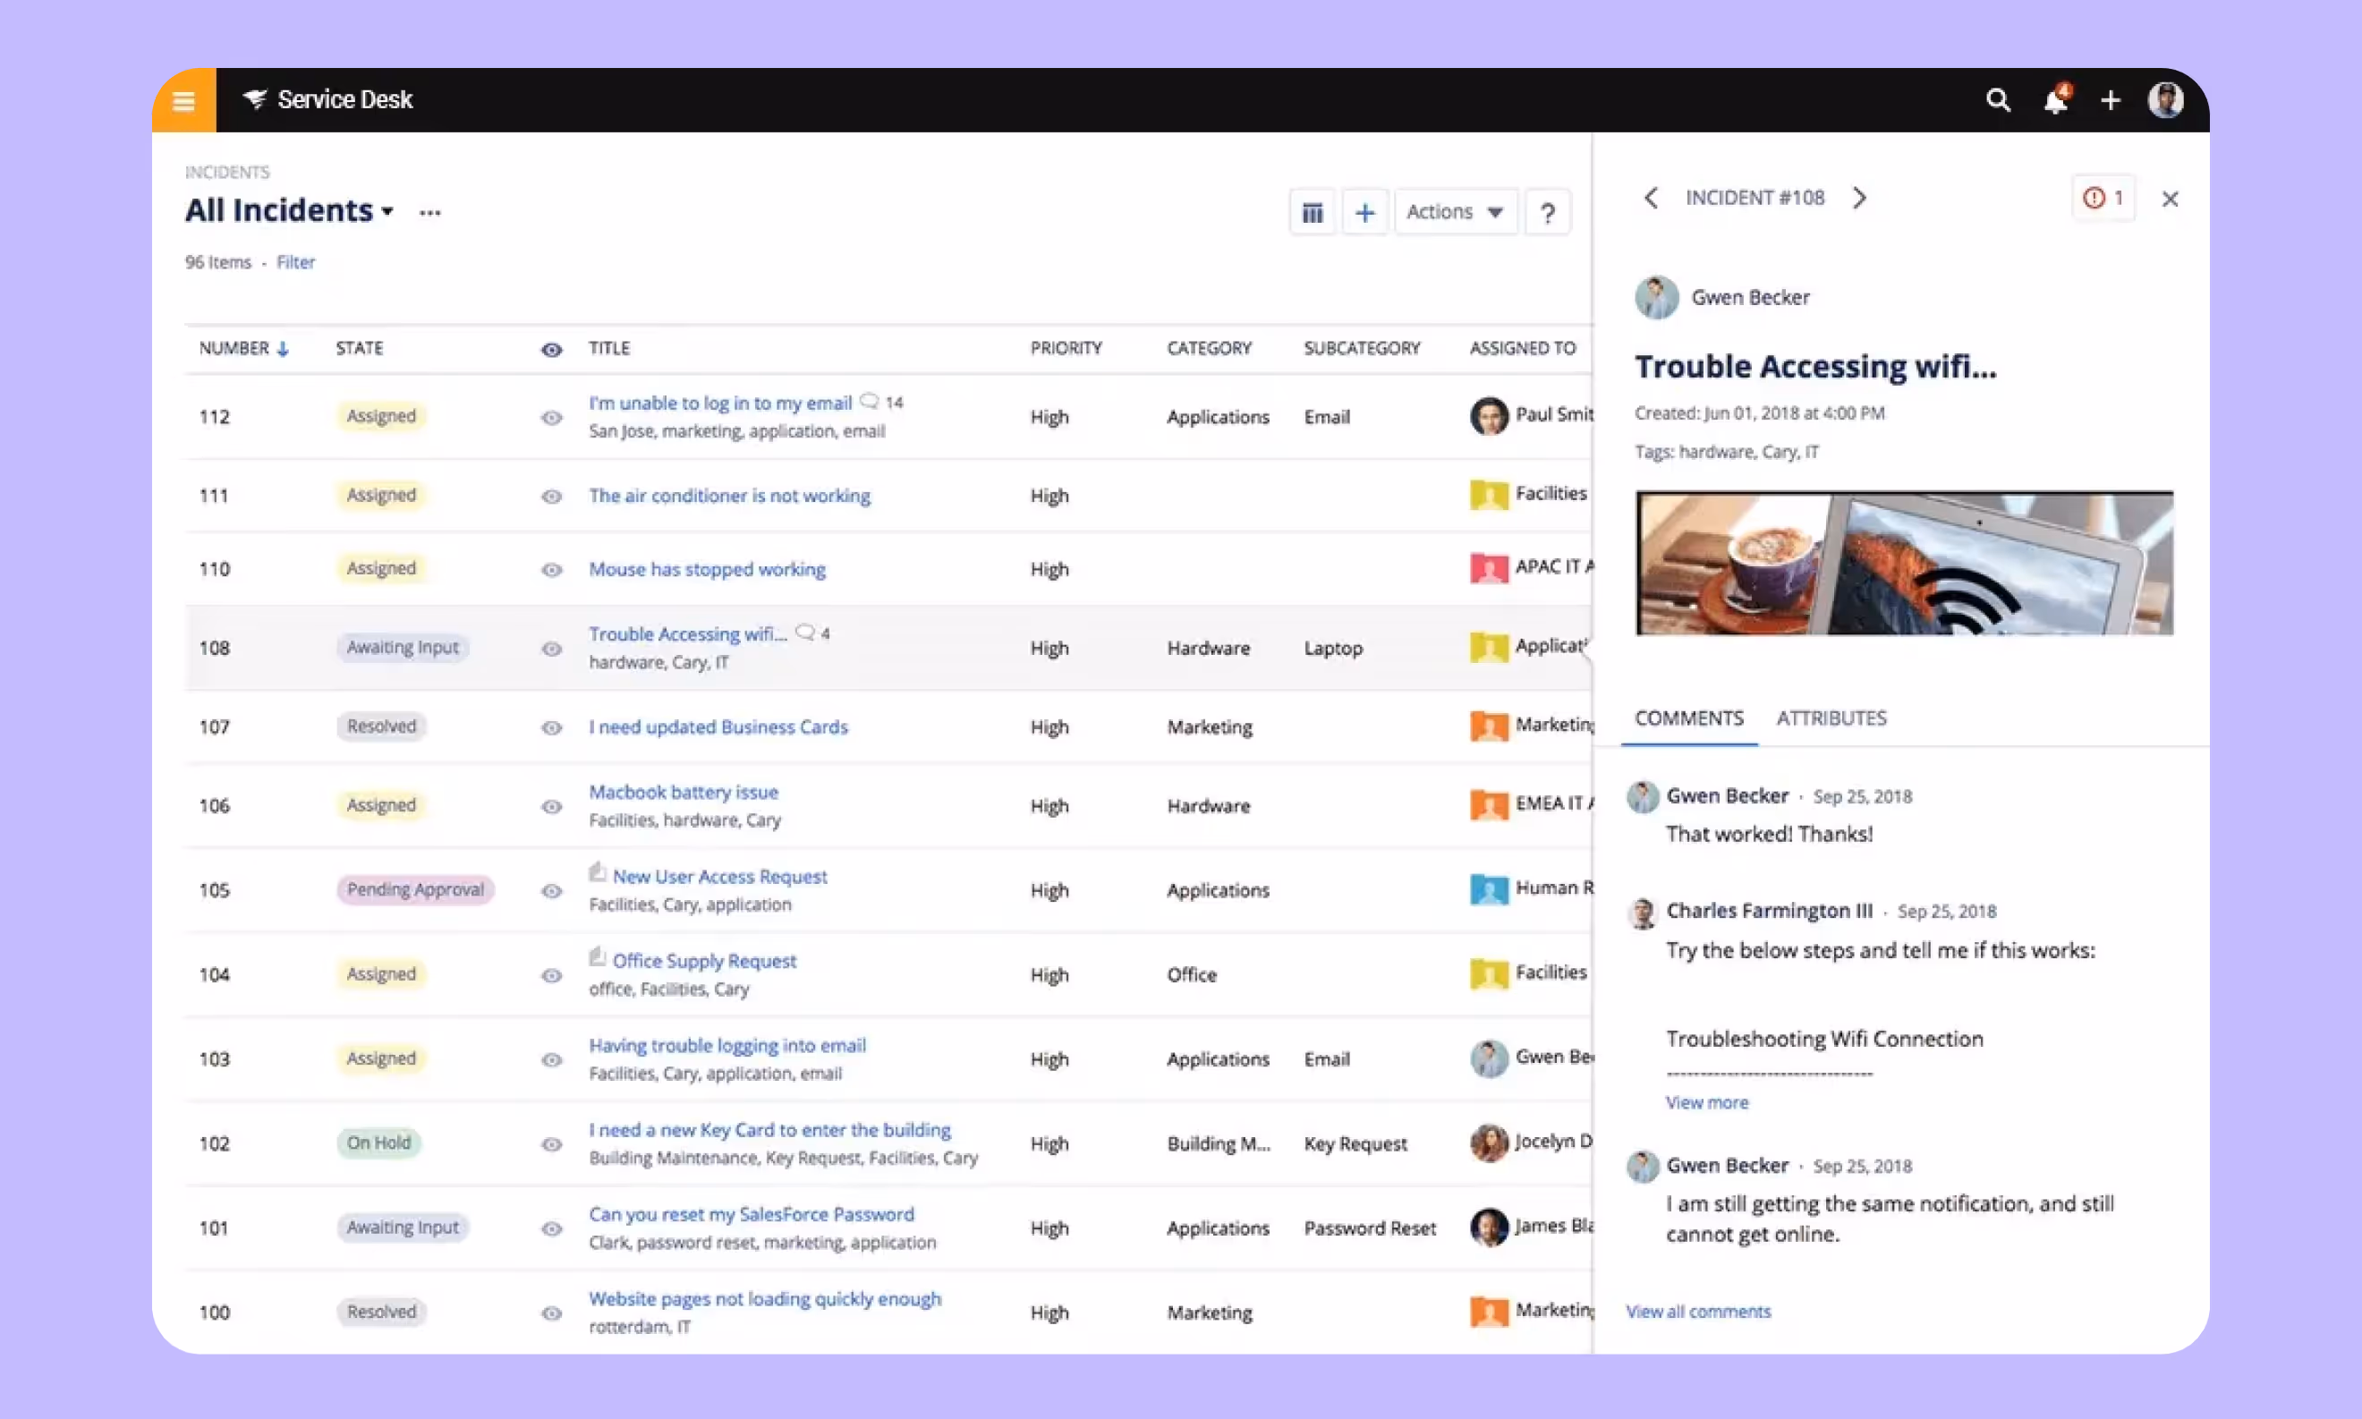Switch to the ATTRIBUTES tab
The height and width of the screenshot is (1419, 2362).
pyautogui.click(x=1831, y=718)
